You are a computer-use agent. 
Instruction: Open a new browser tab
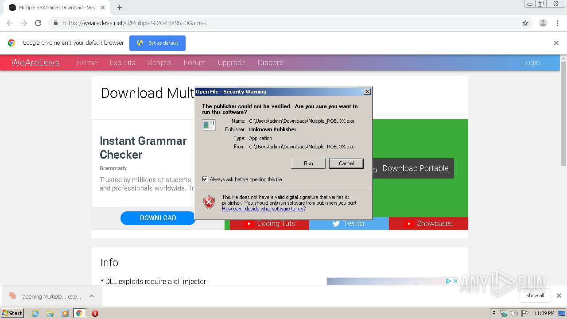[120, 8]
